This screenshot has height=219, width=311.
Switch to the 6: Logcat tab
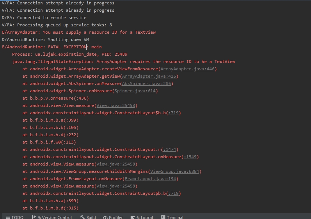[142, 217]
